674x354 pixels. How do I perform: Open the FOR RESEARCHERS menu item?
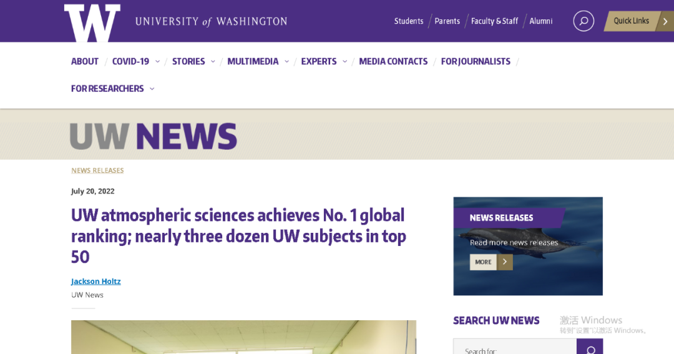pos(107,89)
